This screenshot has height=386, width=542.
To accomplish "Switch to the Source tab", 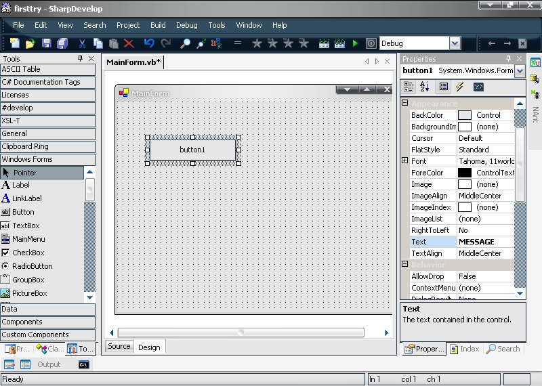I will coord(119,346).
